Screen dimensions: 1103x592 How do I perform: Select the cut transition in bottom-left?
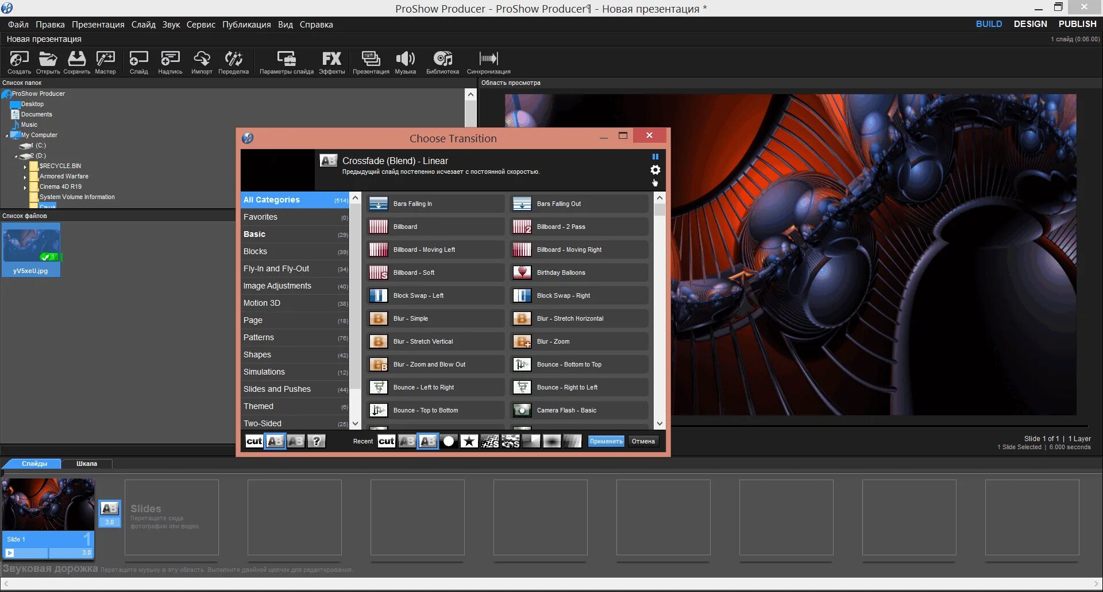coord(254,441)
